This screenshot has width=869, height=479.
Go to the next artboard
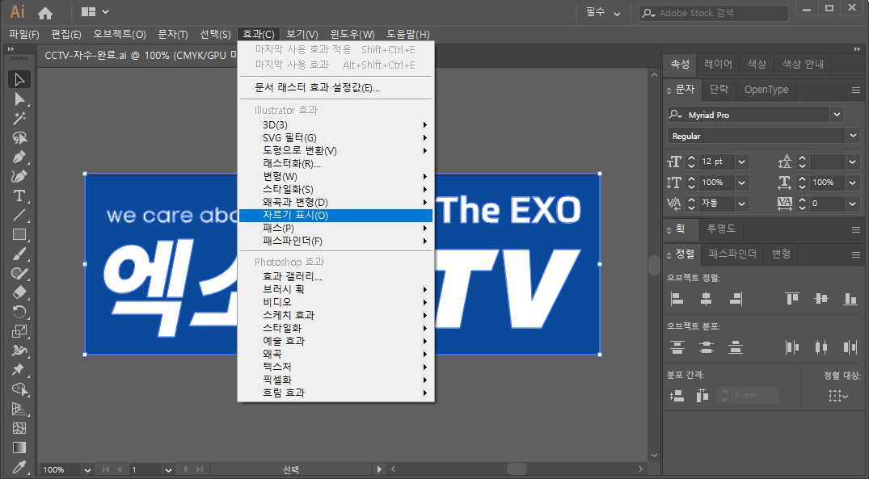point(186,469)
